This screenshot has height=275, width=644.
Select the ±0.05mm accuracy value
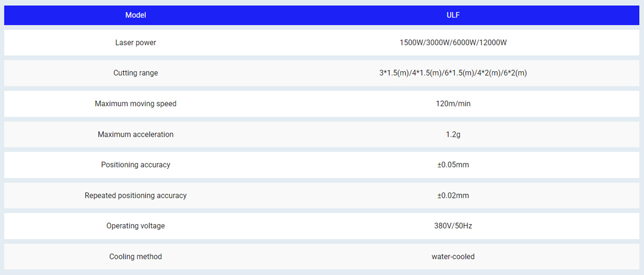click(x=453, y=165)
